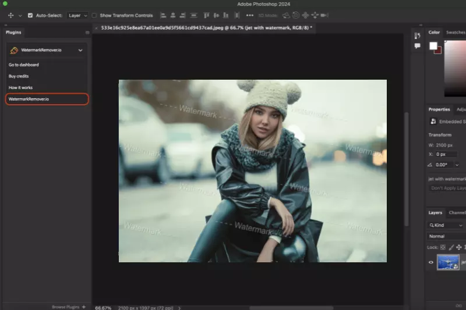Switch to the Swatches tab
The image size is (466, 310).
(456, 33)
